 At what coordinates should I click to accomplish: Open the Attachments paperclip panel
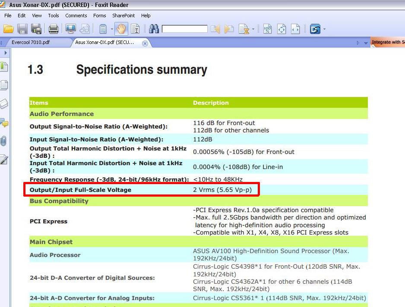coord(4,141)
